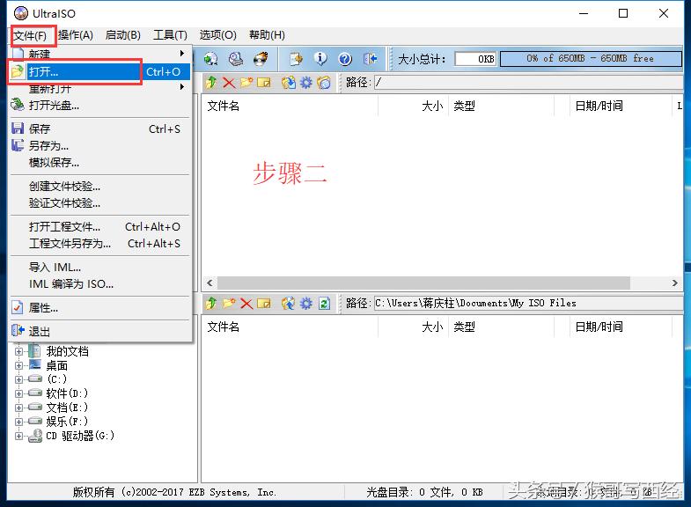This screenshot has height=507, width=691.
Task: Click the 0% of 650MB capacity bar
Action: pyautogui.click(x=591, y=59)
